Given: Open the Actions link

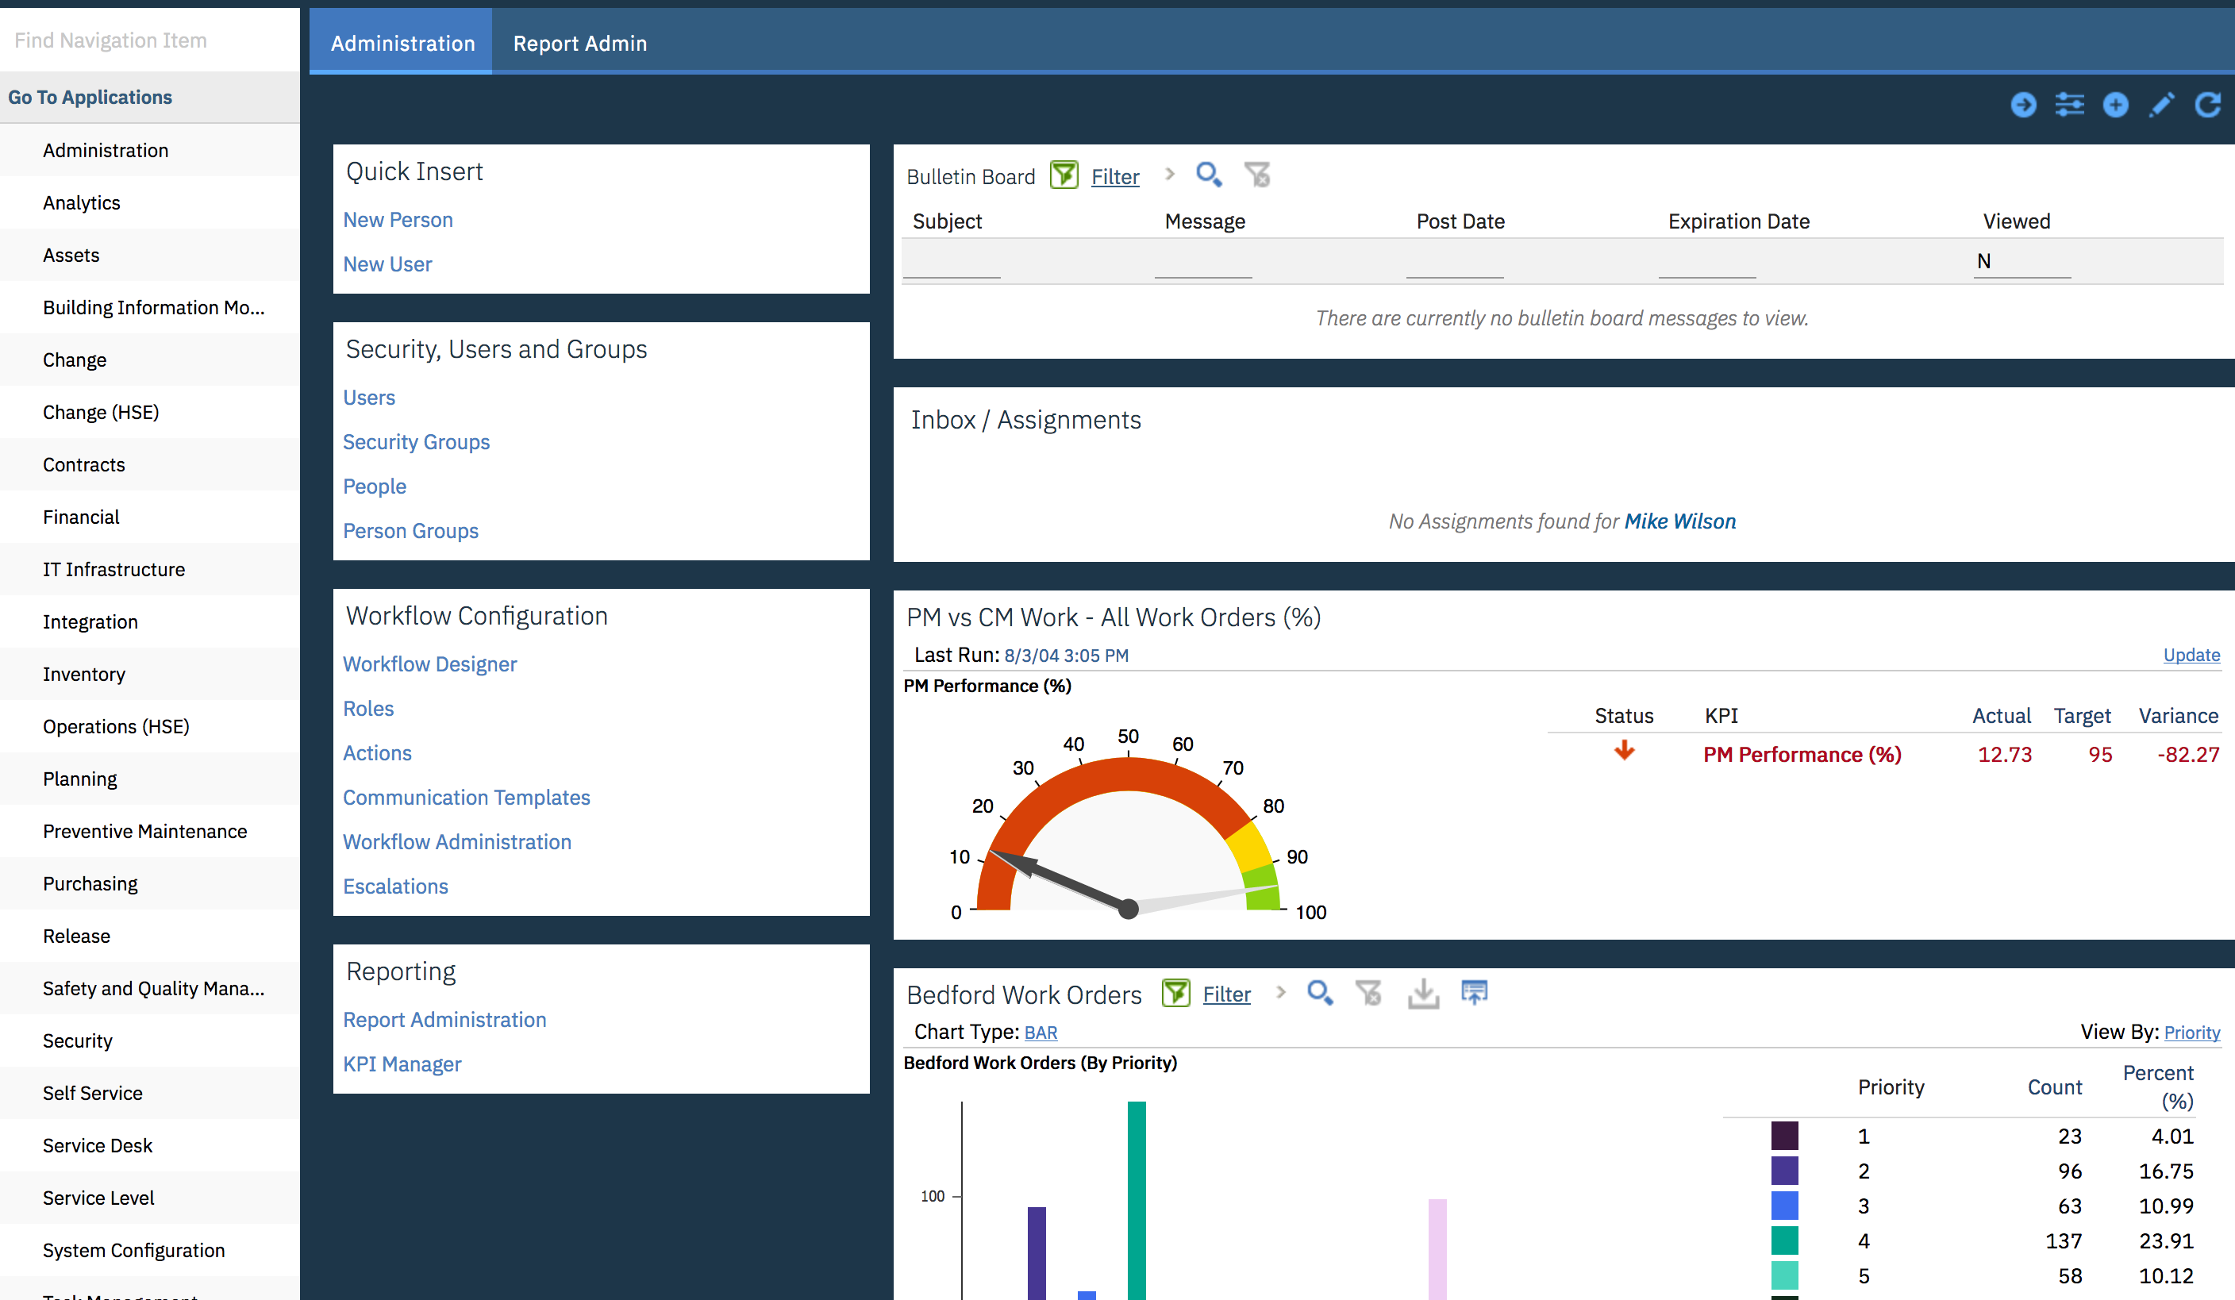Looking at the screenshot, I should (377, 753).
